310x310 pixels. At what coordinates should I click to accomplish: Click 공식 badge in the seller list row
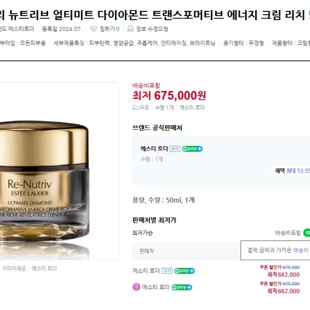pos(167,271)
